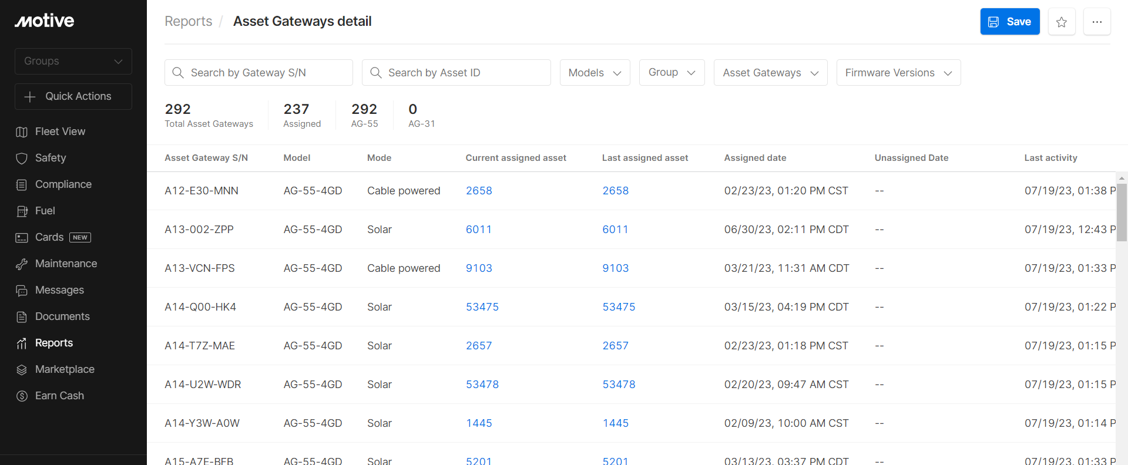Open current assigned asset 2658 link

(x=479, y=191)
